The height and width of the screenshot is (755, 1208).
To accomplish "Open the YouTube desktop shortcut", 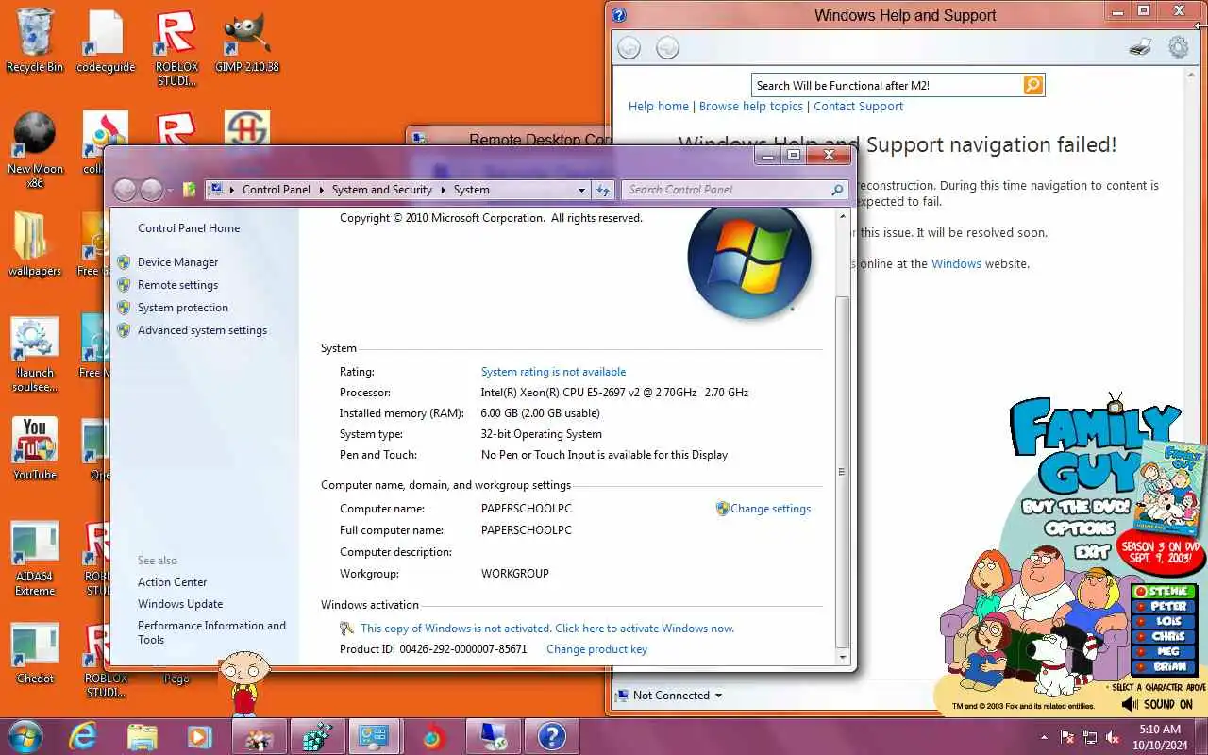I will coord(35,449).
